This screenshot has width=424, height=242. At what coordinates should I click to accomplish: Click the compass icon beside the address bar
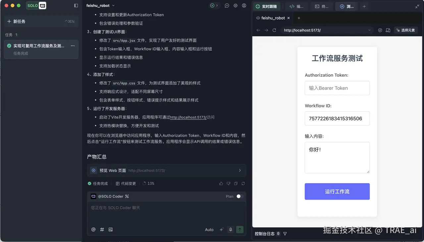(380, 30)
